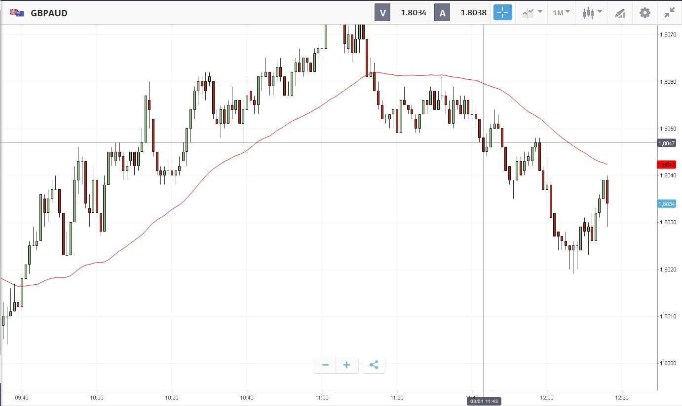This screenshot has height=406, width=682.
Task: Select the drawing tools pencil icon
Action: (620, 13)
